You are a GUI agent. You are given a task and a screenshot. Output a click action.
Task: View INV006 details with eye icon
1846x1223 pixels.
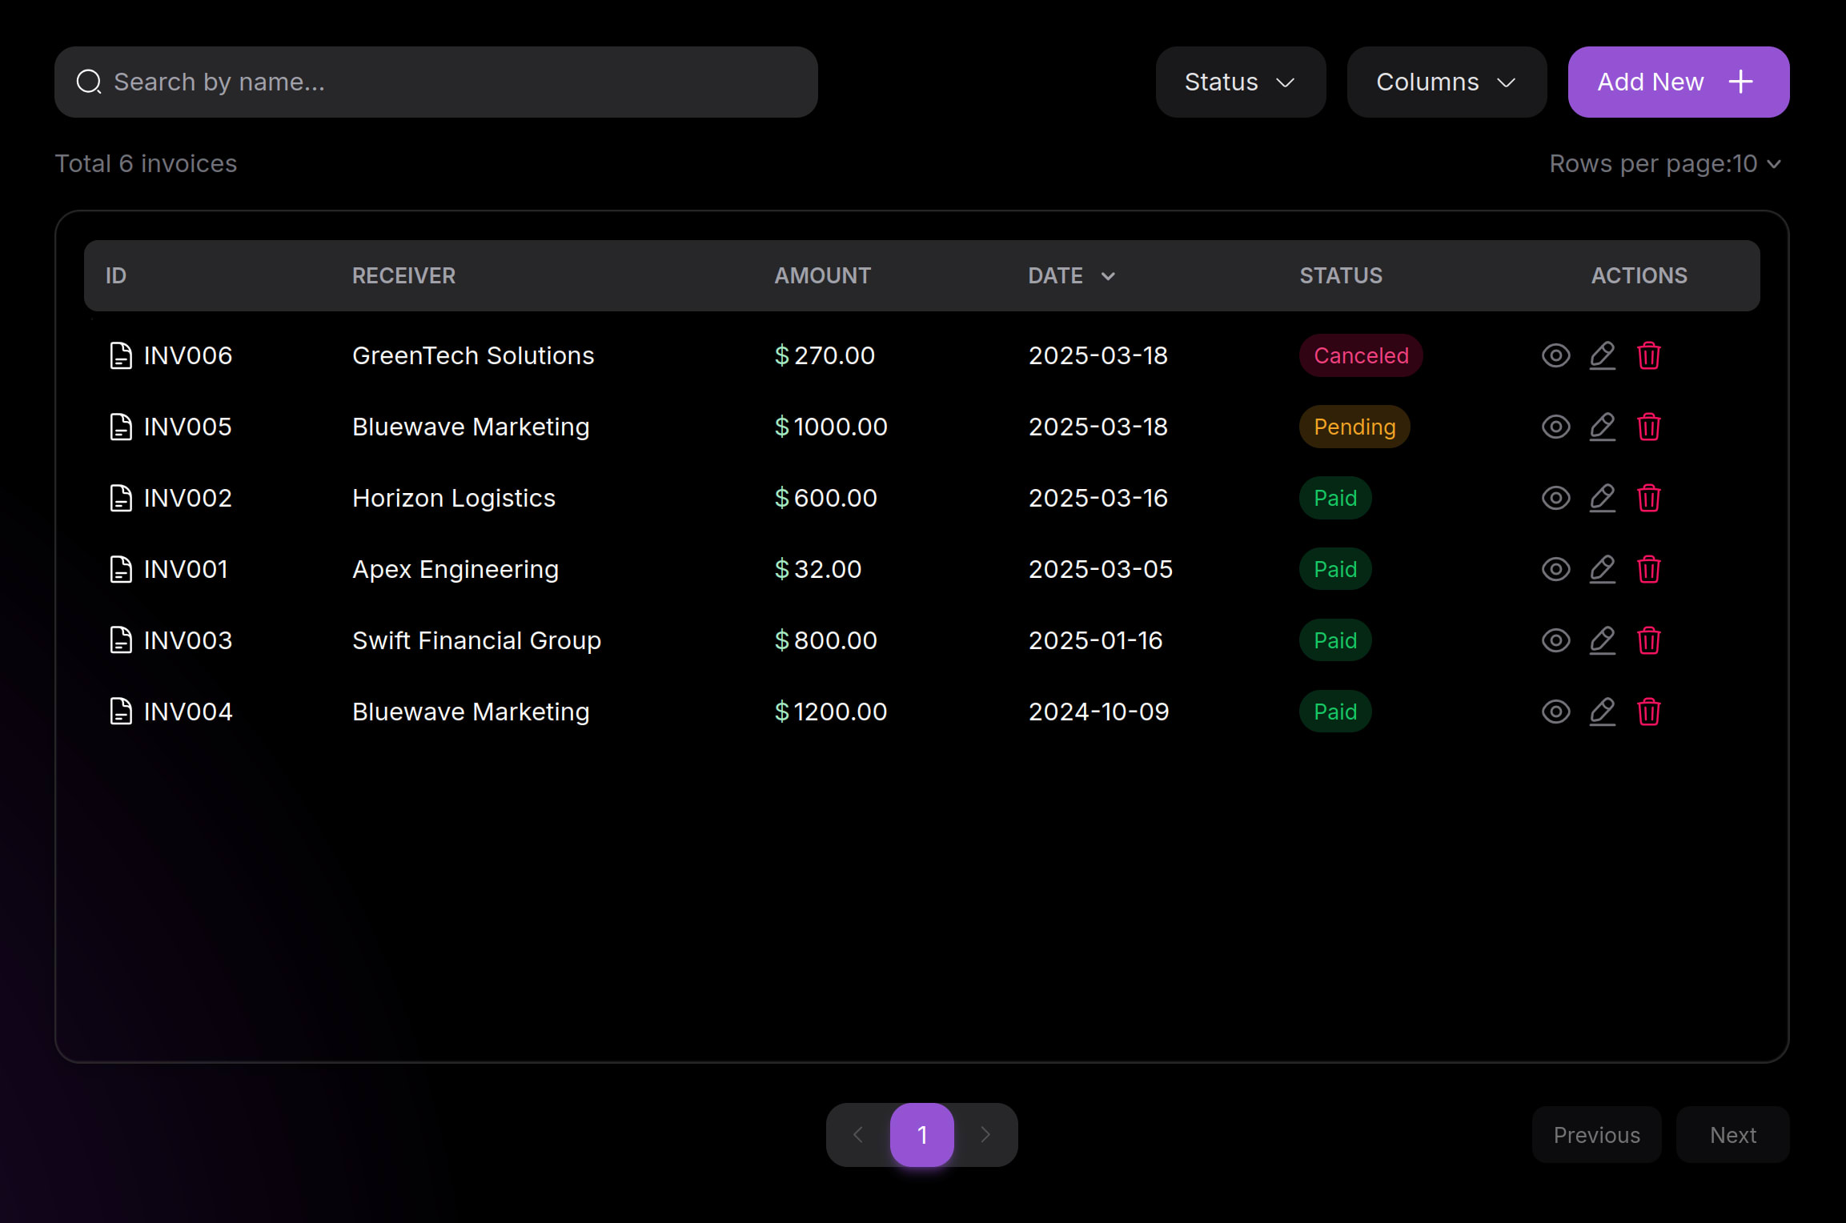coord(1555,355)
